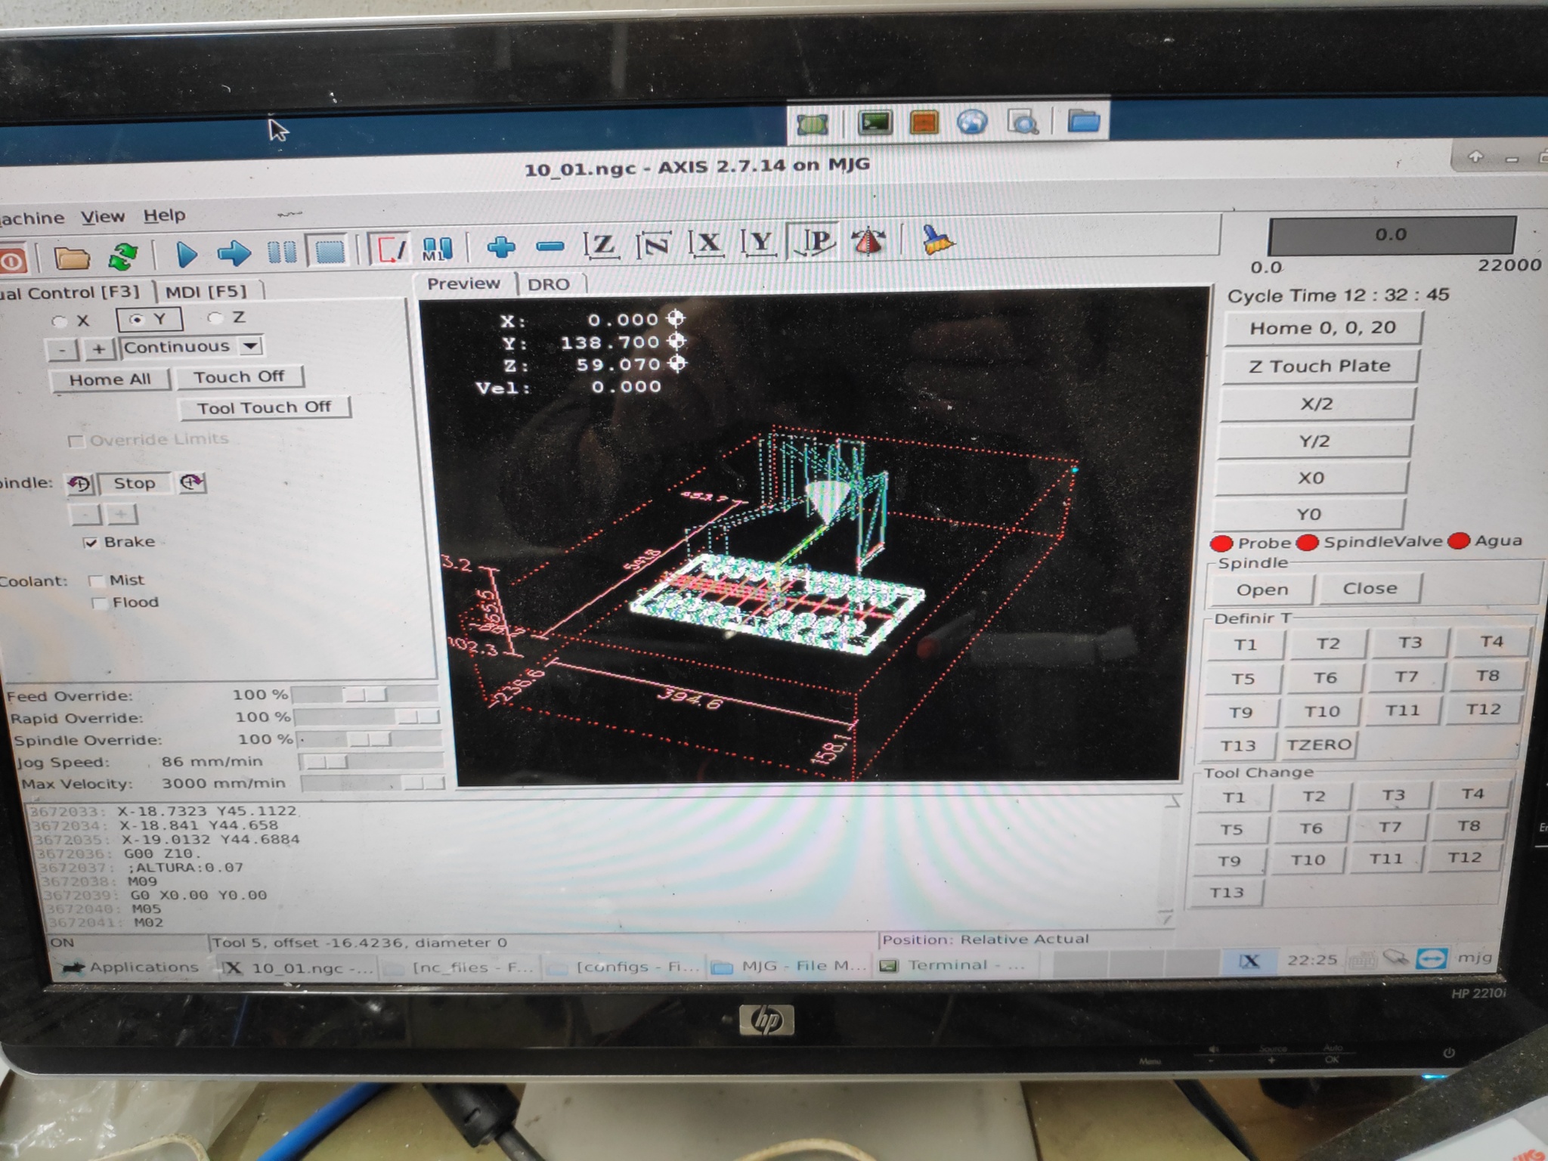Click Tool Touch Off button
The width and height of the screenshot is (1548, 1161).
[265, 408]
